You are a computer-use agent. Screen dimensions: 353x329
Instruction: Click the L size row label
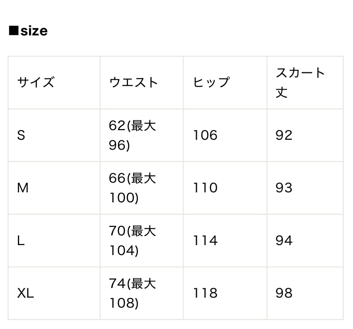[21, 241]
